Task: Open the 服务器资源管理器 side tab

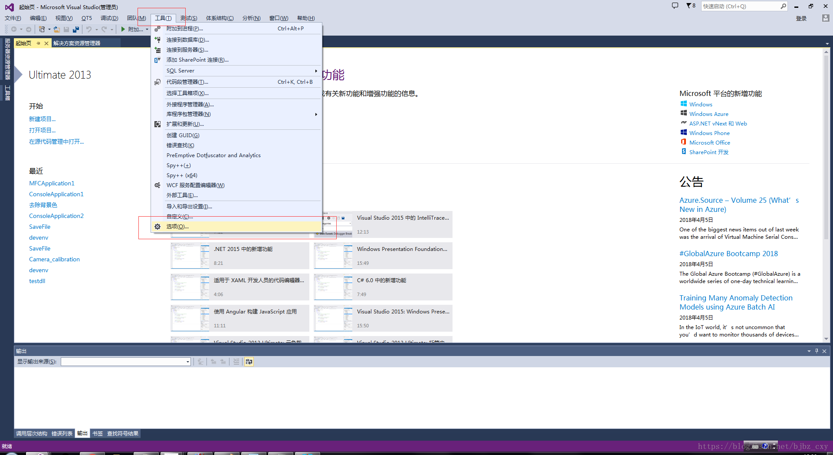Action: tap(7, 59)
